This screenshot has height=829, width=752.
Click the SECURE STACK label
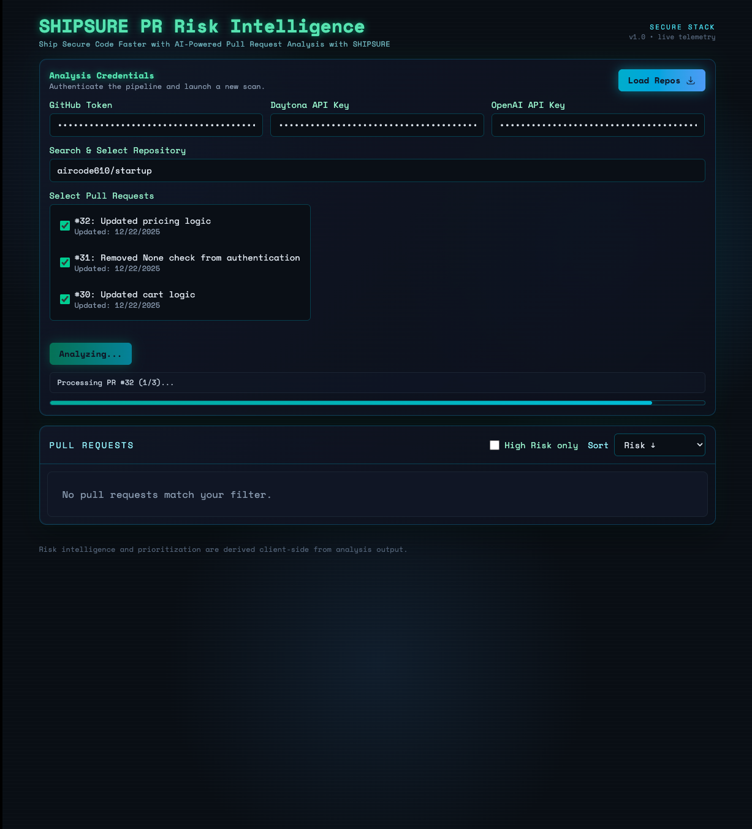tap(682, 27)
